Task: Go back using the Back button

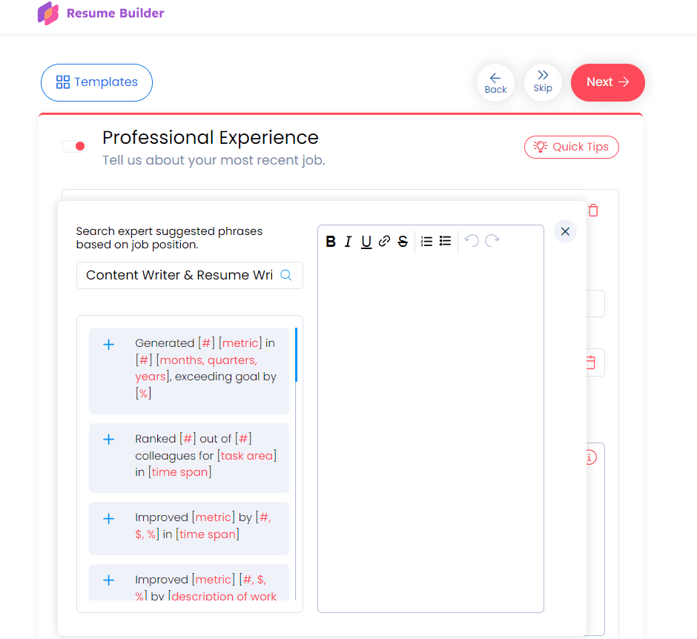Action: click(495, 82)
